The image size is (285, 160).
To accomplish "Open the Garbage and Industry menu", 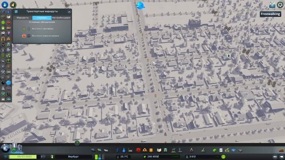I will pyautogui.click(x=130, y=150).
